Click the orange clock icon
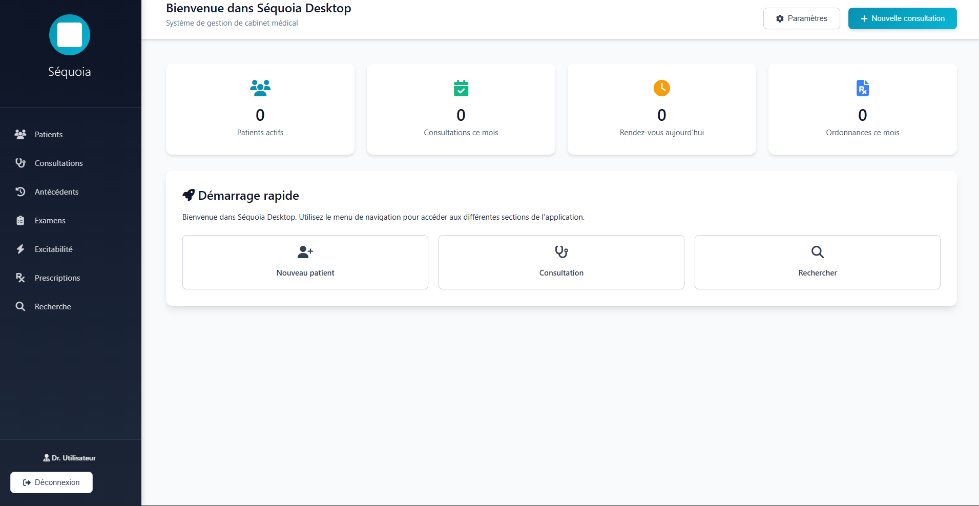 (661, 88)
